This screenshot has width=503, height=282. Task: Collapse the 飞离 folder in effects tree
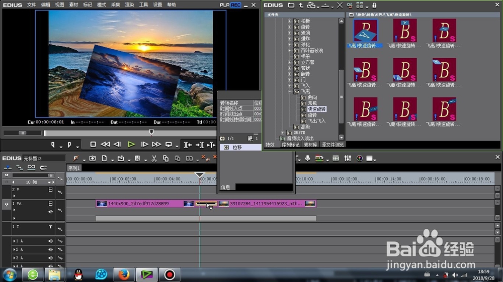(289, 91)
